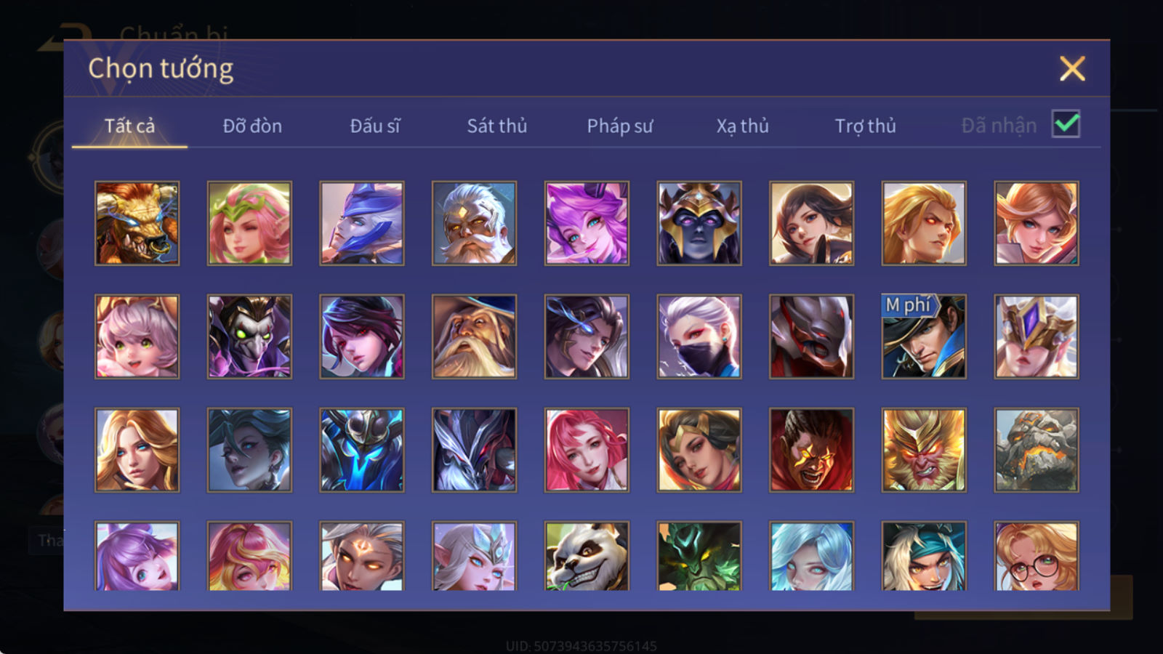Select the blonde girl with glasses portrait

[1037, 556]
